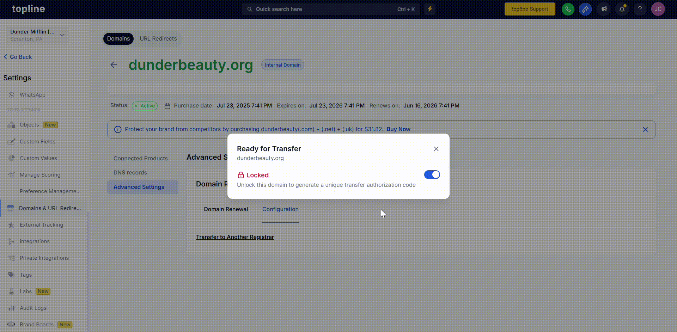Click the lightning bolt quick actions icon

tap(430, 9)
